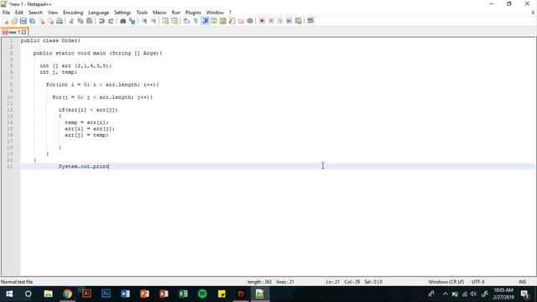Show the Document Map panel icon
Viewport: 537px width, 302px height.
(223, 21)
